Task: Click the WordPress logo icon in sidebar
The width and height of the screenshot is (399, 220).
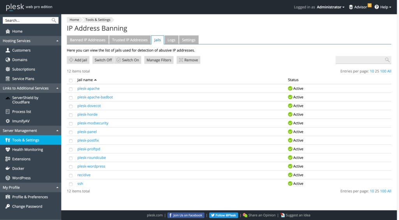Action: coord(8,178)
